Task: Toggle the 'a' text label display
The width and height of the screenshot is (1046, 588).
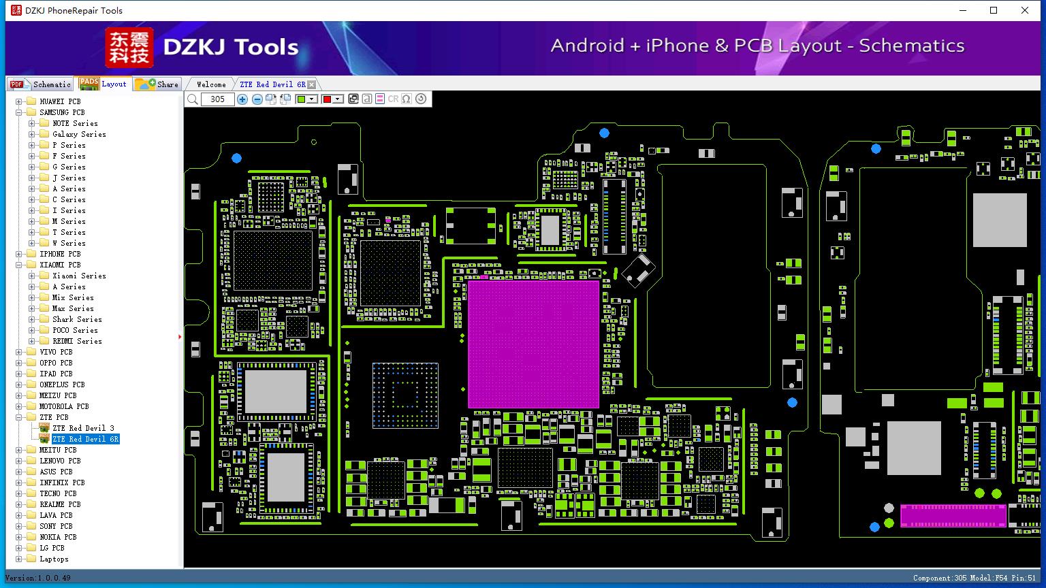Action: (x=366, y=99)
